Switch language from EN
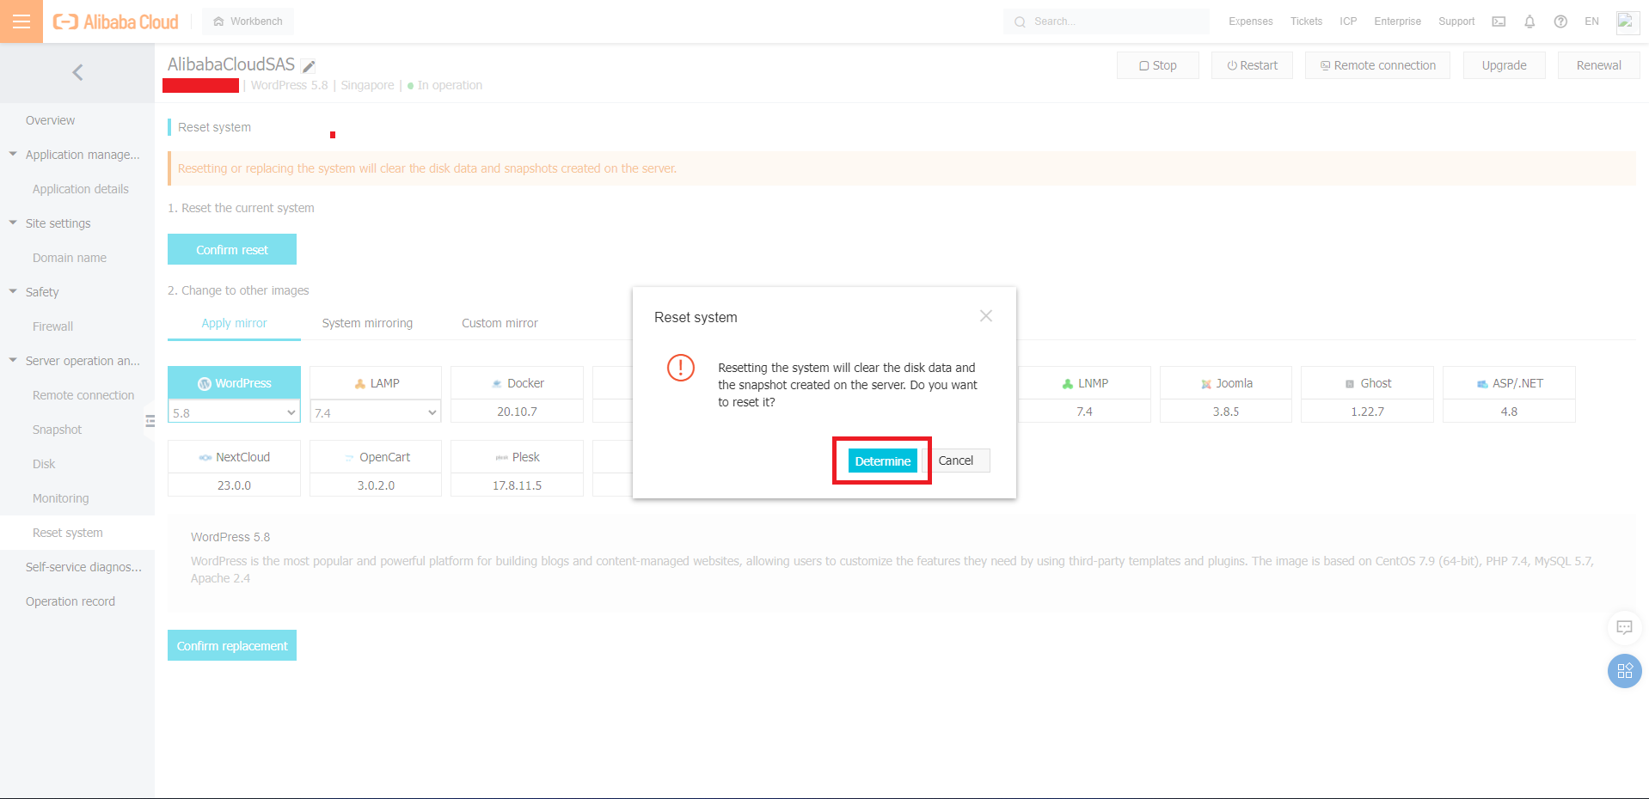The width and height of the screenshot is (1649, 799). [1591, 21]
